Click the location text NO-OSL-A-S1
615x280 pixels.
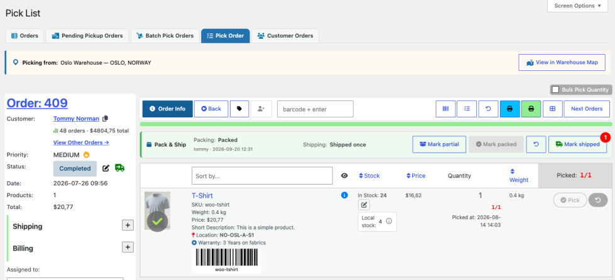(237, 235)
